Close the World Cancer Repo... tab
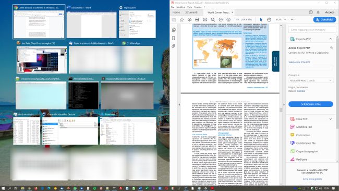The height and width of the screenshot is (191, 339). pos(233,13)
